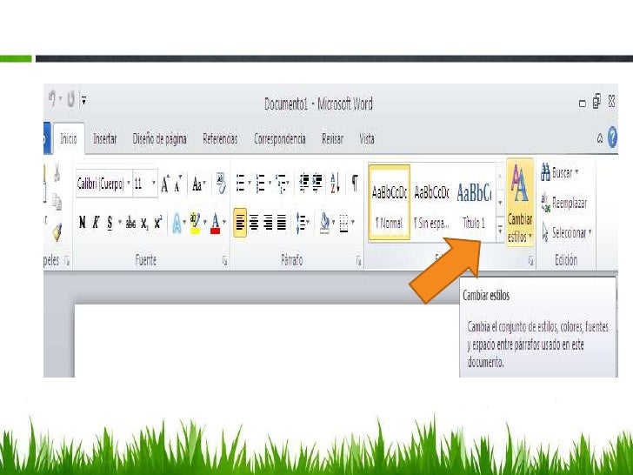Click the Text Effects glowing A icon
Image resolution: width=633 pixels, height=475 pixels.
click(x=177, y=223)
